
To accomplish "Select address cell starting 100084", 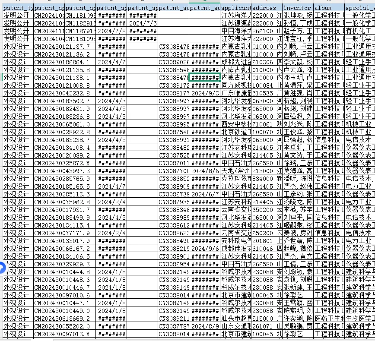I will point(267,85).
